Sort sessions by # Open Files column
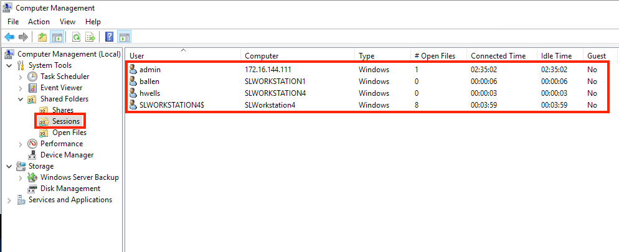Viewport: 619px width, 252px height. coord(435,56)
